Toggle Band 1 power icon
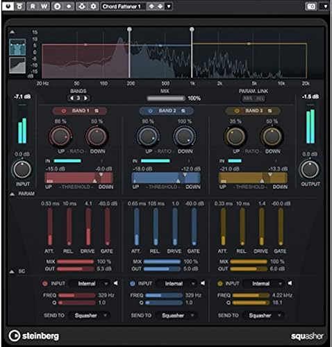The image size is (332, 347). click(x=64, y=111)
